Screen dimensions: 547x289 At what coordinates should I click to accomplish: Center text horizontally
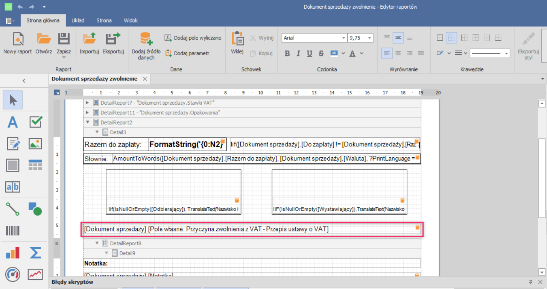tap(398, 53)
